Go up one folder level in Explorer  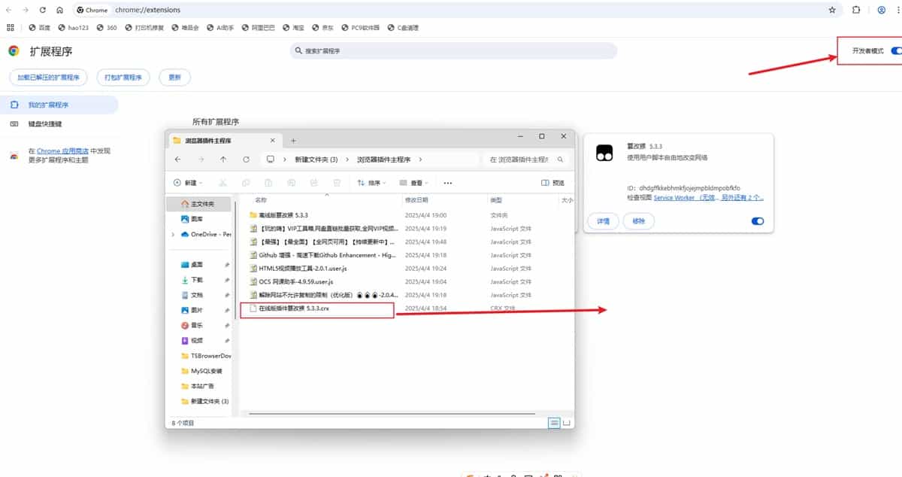point(223,160)
